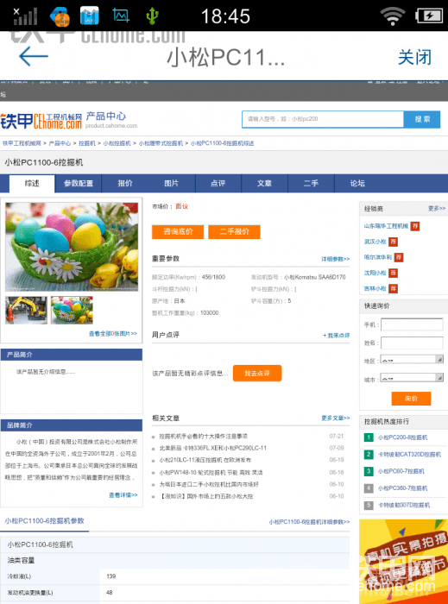Open the yellow 真机实景拍摄 banner ad

(403, 562)
